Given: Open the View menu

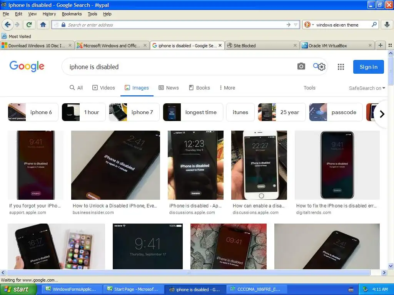Looking at the screenshot, I should pyautogui.click(x=32, y=14).
